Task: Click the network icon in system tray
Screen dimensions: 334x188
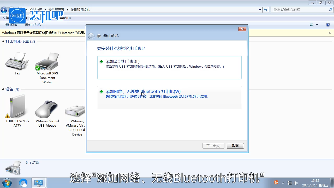Action: pyautogui.click(x=290, y=183)
